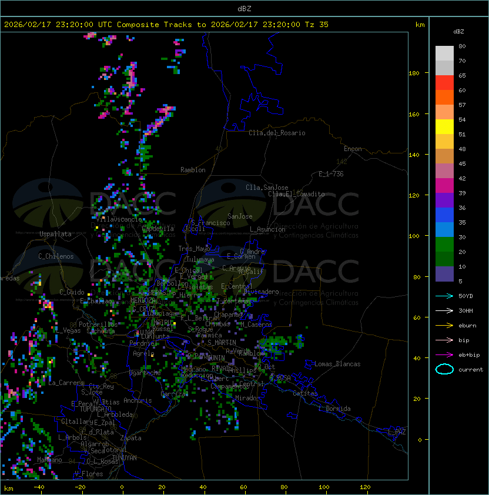The width and height of the screenshot is (489, 495).
Task: Click the Uspallata map label
Action: point(55,234)
